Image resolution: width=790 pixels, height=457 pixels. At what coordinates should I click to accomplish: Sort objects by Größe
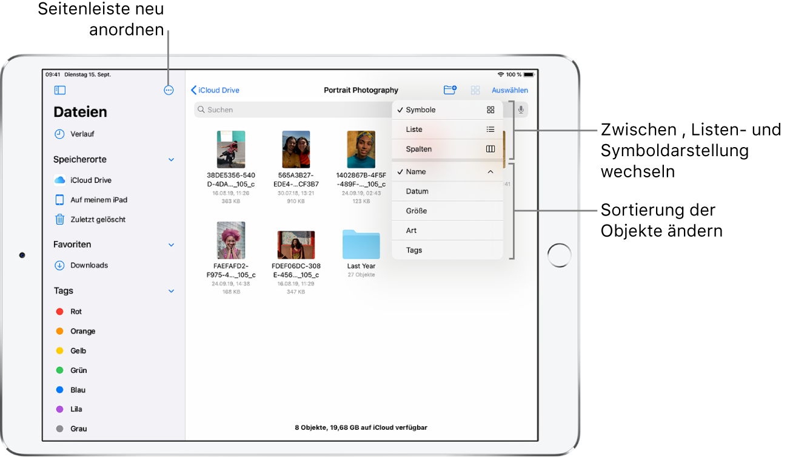point(447,211)
